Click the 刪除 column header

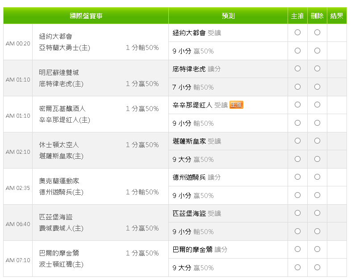[317, 16]
